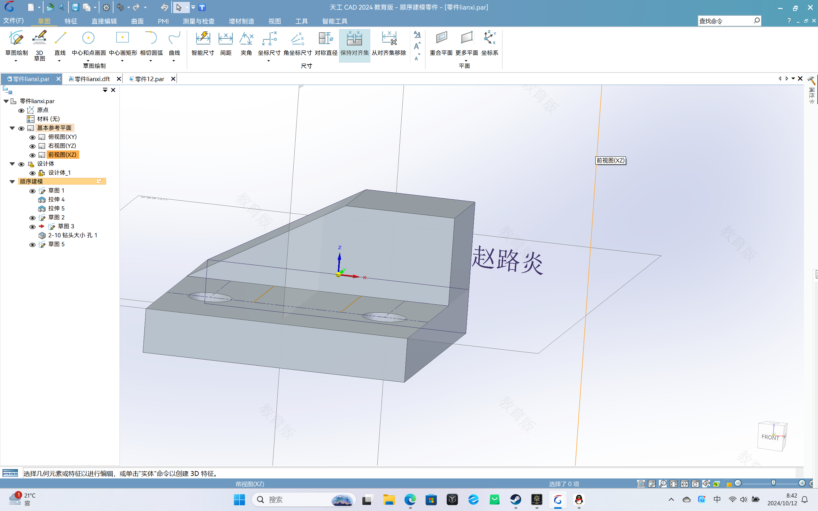The width and height of the screenshot is (818, 511).
Task: Click the camera snapshot icon in status bar
Action: [641, 484]
